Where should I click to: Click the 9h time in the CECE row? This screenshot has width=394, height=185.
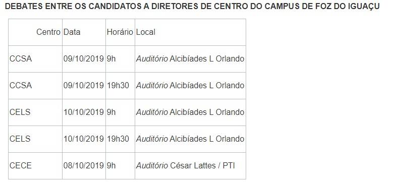tap(111, 166)
